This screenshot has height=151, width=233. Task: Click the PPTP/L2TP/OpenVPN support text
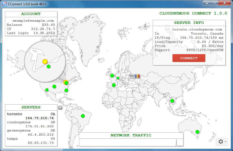coord(205,50)
